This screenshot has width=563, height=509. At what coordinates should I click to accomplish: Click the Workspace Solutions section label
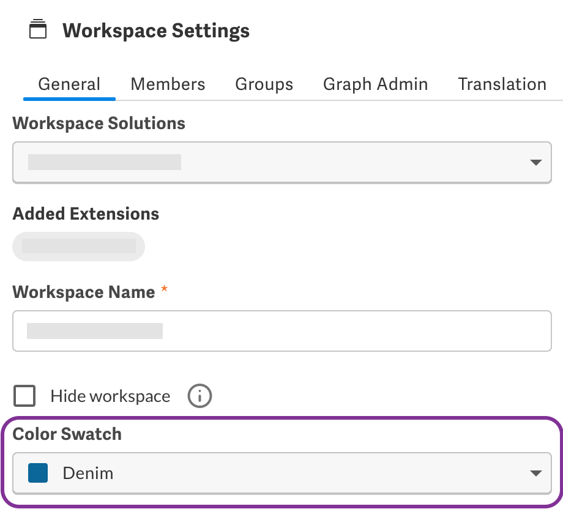tap(99, 123)
